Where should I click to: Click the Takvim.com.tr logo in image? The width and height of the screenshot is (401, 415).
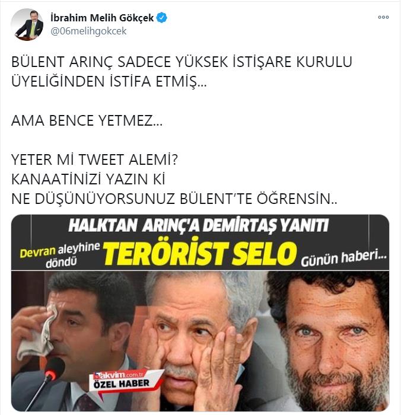tap(120, 375)
